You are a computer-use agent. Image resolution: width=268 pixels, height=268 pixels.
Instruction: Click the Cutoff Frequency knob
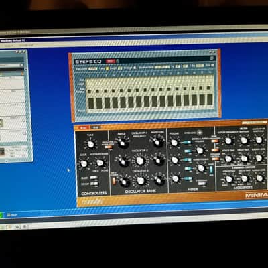click(228, 141)
